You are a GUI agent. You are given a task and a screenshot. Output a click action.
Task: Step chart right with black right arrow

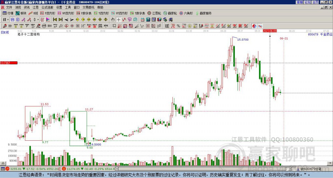[x=72, y=19]
